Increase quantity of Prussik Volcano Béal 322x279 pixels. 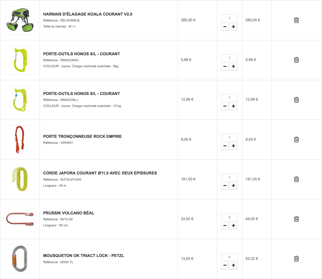coord(233,226)
